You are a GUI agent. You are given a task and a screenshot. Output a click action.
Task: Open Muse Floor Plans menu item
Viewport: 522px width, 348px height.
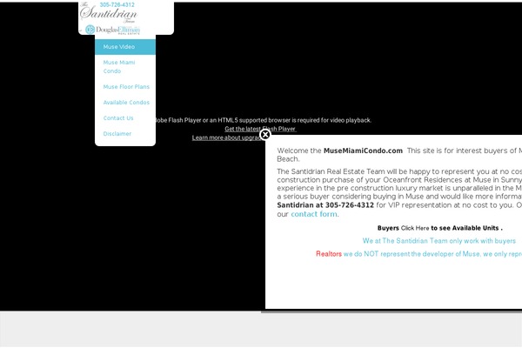125,87
